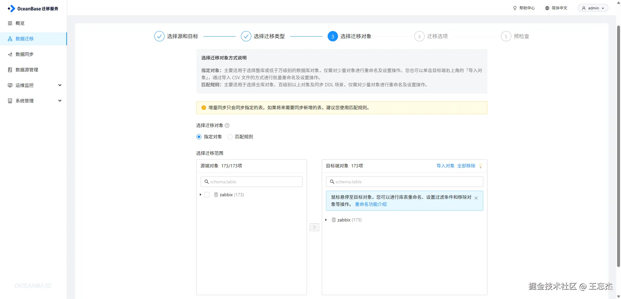The height and width of the screenshot is (299, 621).
Task: Open the 概览 menu item
Action: tap(34, 23)
